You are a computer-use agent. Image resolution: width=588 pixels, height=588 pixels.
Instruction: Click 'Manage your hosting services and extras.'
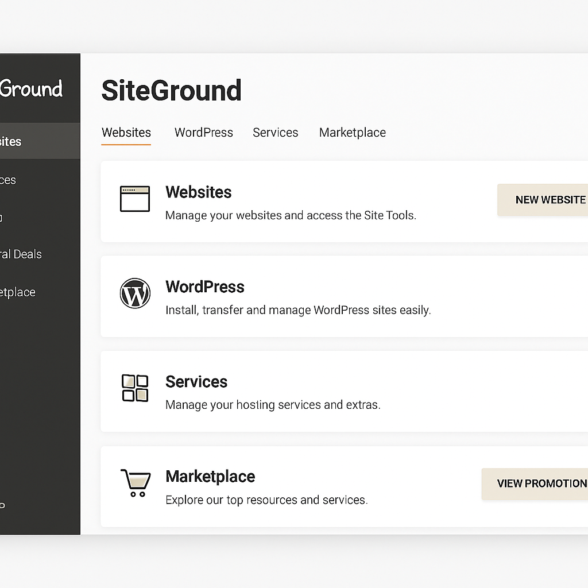pyautogui.click(x=273, y=405)
